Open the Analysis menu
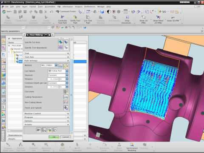 [79, 7]
